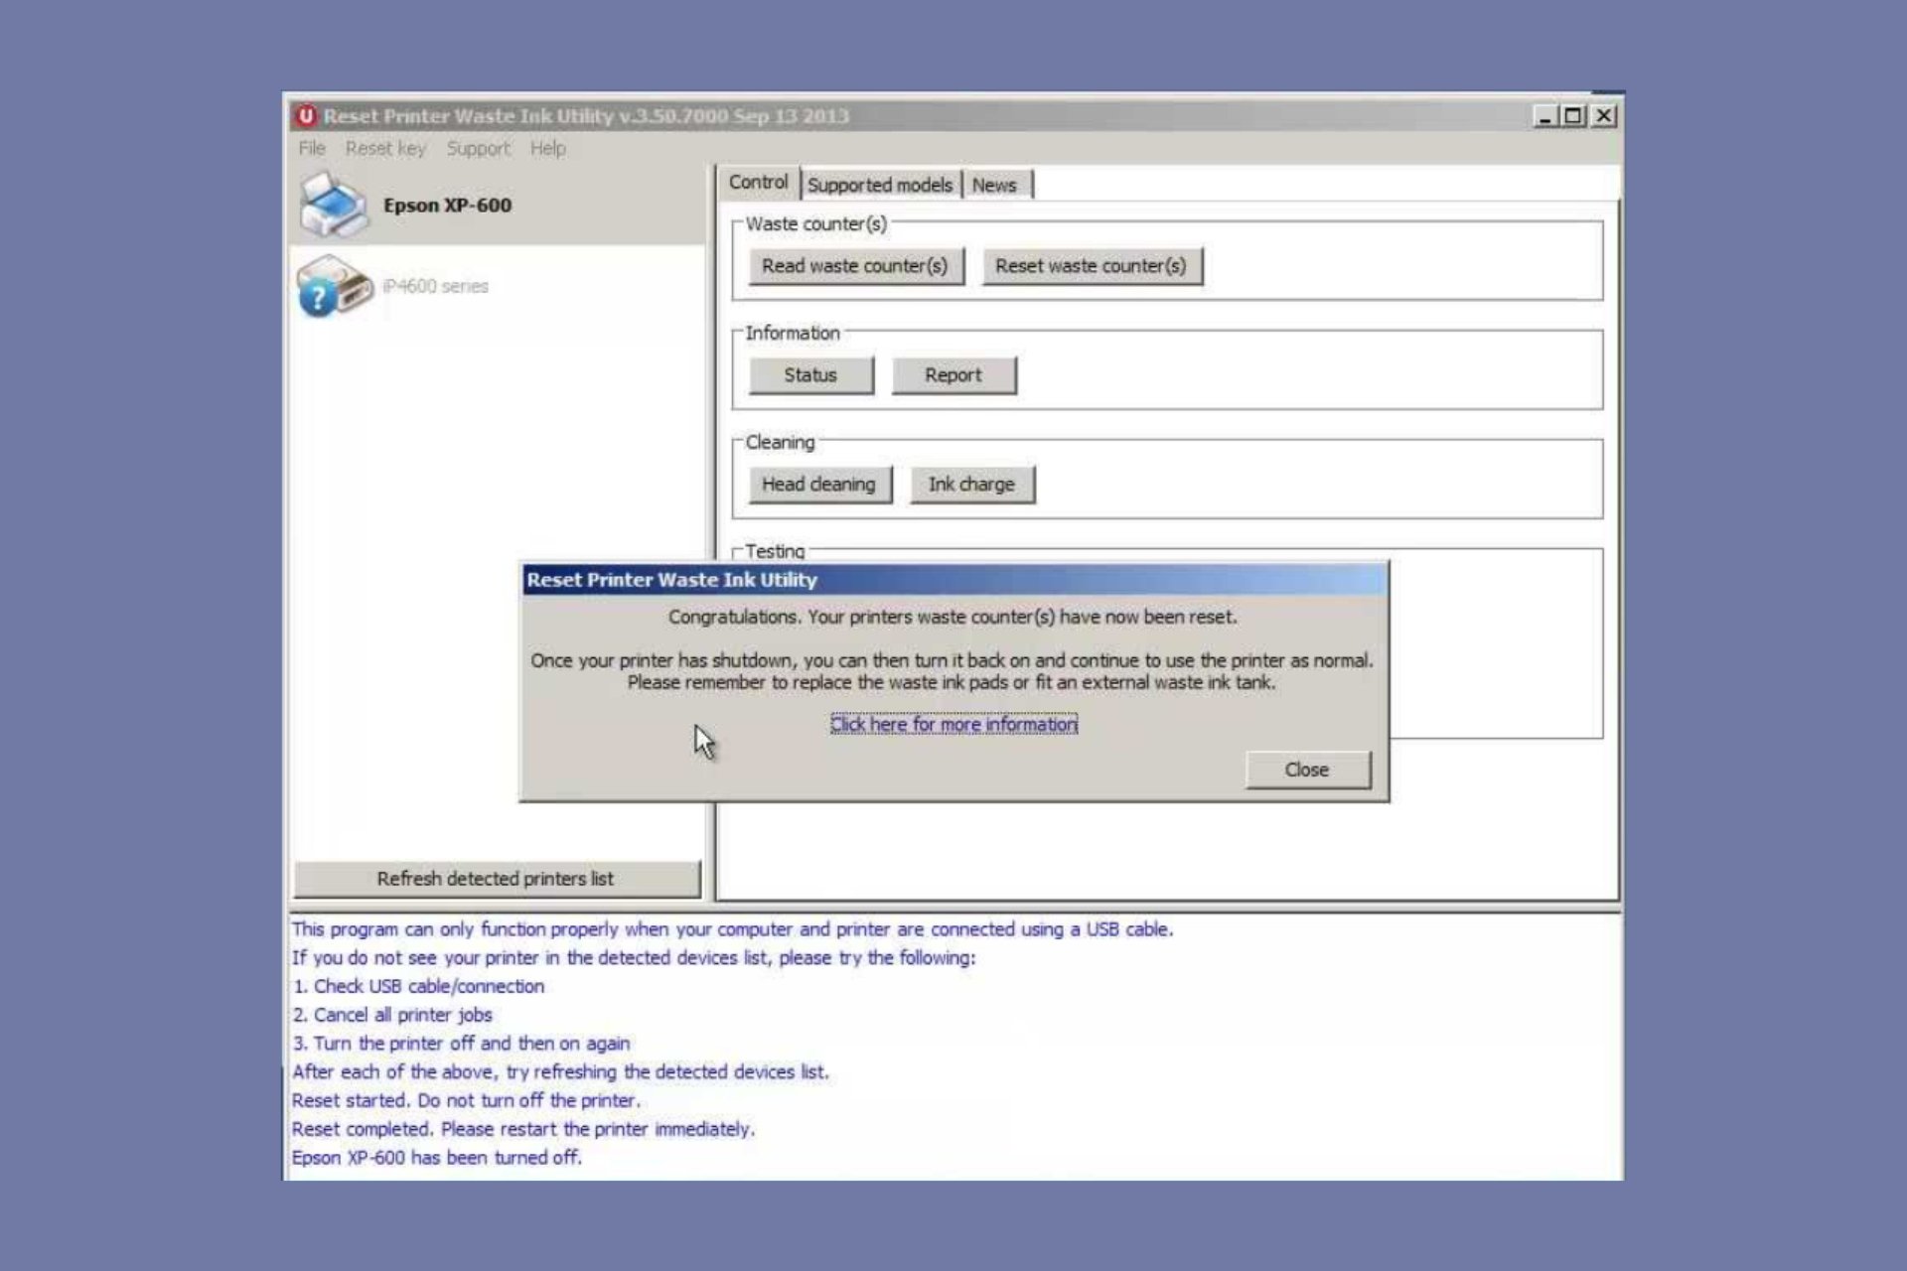
Task: Click the 'Congratulations' message text in the dialog
Action: [x=953, y=617]
